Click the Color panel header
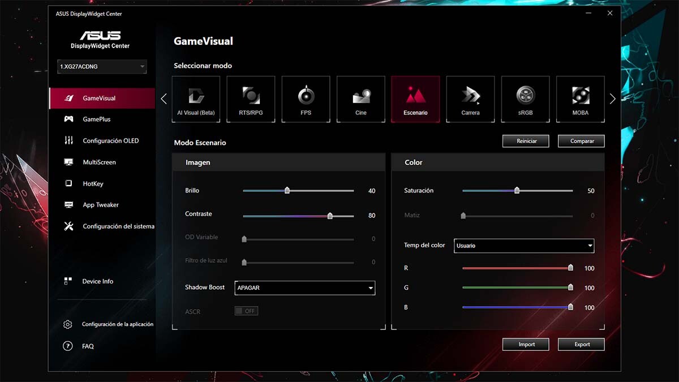The height and width of the screenshot is (382, 679). [x=498, y=162]
